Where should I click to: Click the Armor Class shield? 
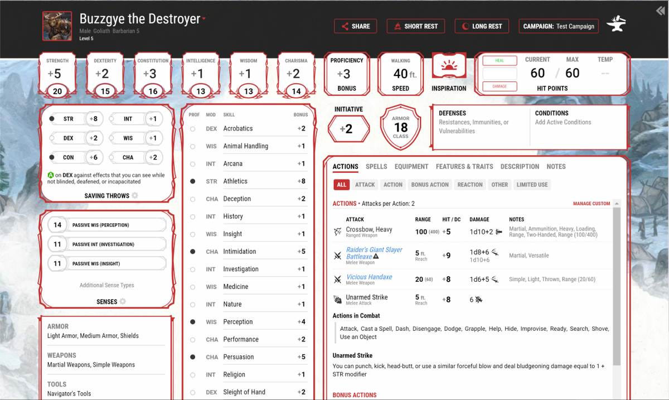(401, 128)
